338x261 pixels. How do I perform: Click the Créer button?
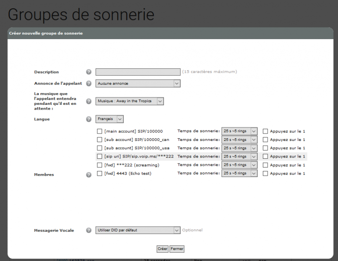[162, 249]
